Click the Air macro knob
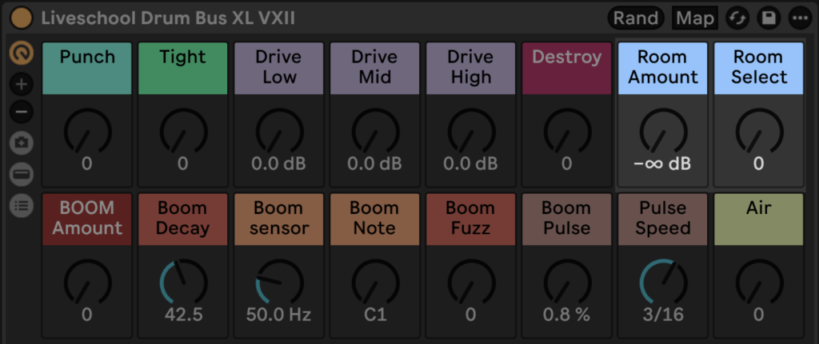 759,283
